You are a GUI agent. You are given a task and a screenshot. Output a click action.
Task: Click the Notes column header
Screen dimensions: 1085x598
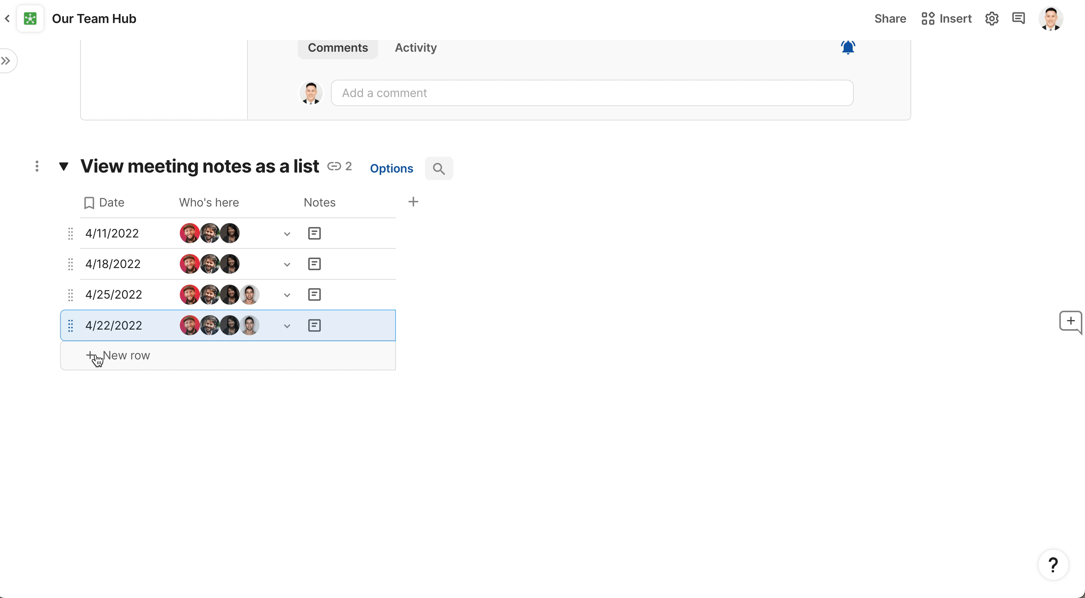tap(319, 202)
